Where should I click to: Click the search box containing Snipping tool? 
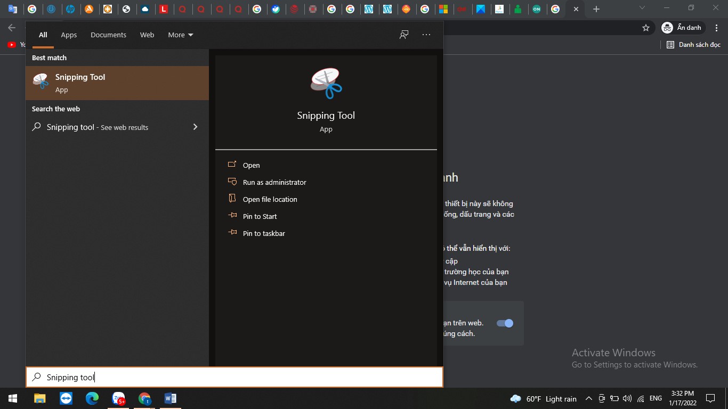(x=234, y=377)
